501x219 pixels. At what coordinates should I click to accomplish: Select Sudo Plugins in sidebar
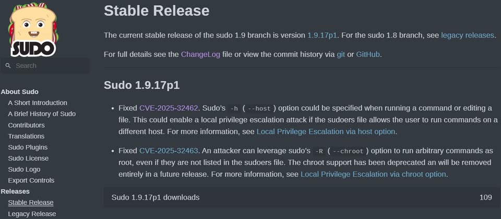28,147
